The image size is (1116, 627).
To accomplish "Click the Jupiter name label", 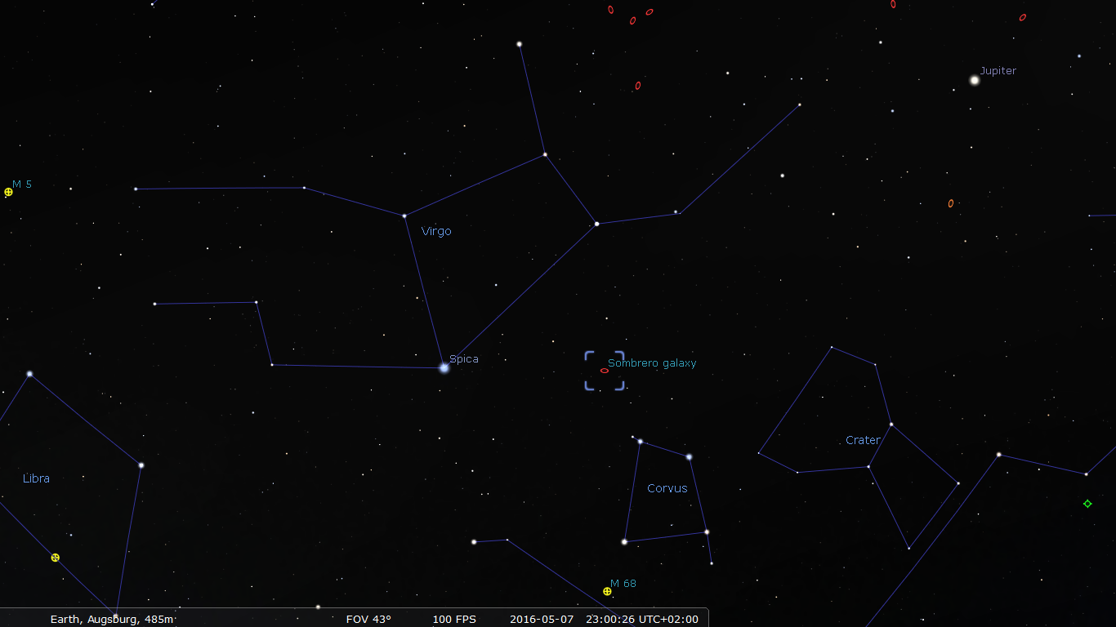I will [x=998, y=71].
